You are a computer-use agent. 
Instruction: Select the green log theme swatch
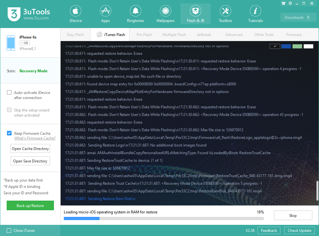pos(297,46)
